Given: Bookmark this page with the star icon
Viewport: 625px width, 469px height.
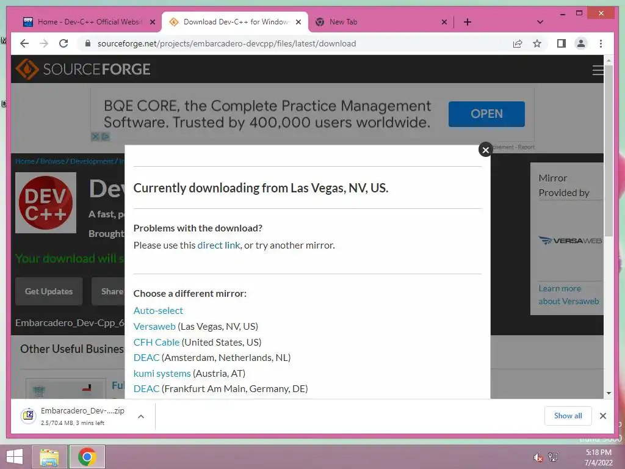Looking at the screenshot, I should pyautogui.click(x=537, y=43).
